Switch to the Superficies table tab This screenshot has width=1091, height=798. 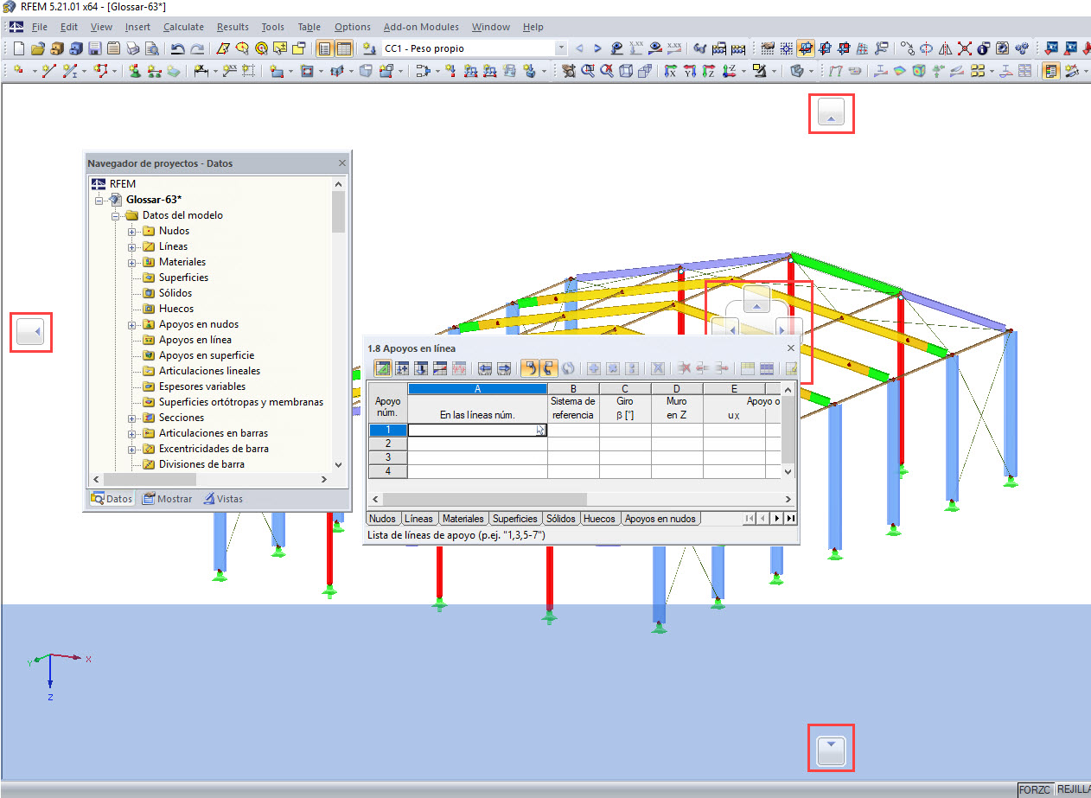(x=515, y=519)
